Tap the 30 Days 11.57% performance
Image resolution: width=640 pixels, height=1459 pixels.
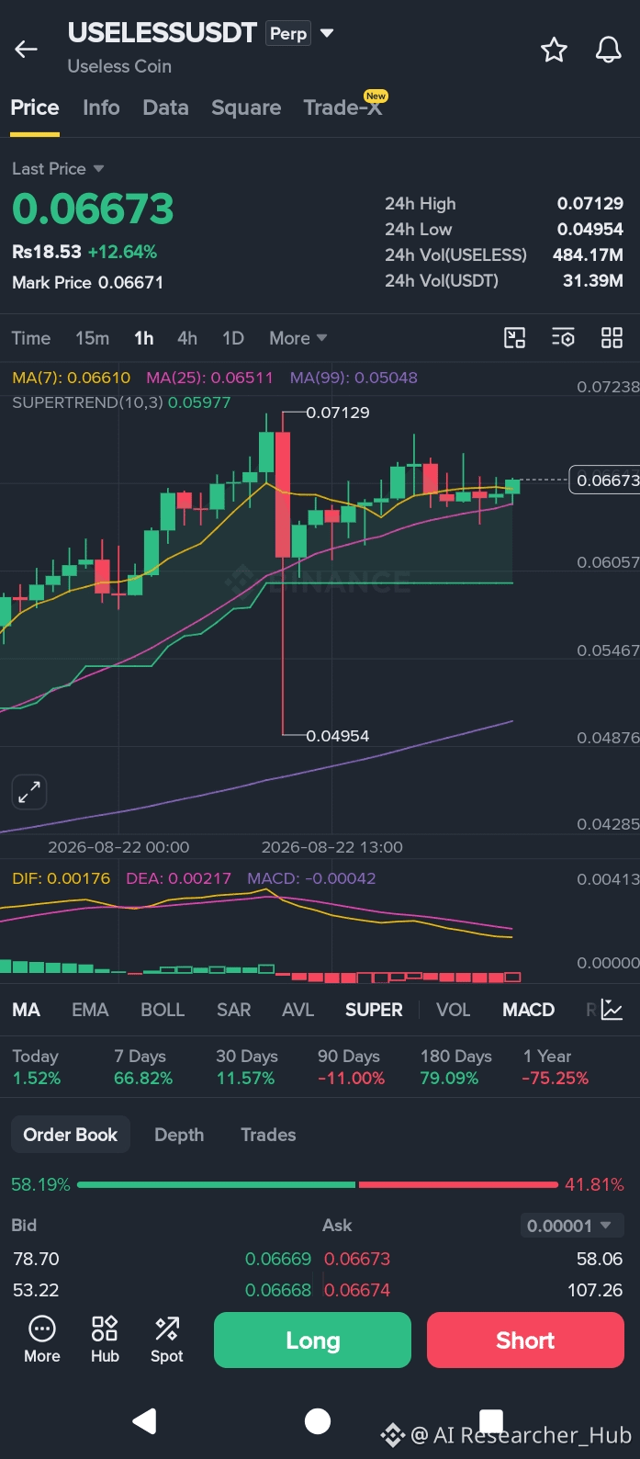tap(246, 1068)
